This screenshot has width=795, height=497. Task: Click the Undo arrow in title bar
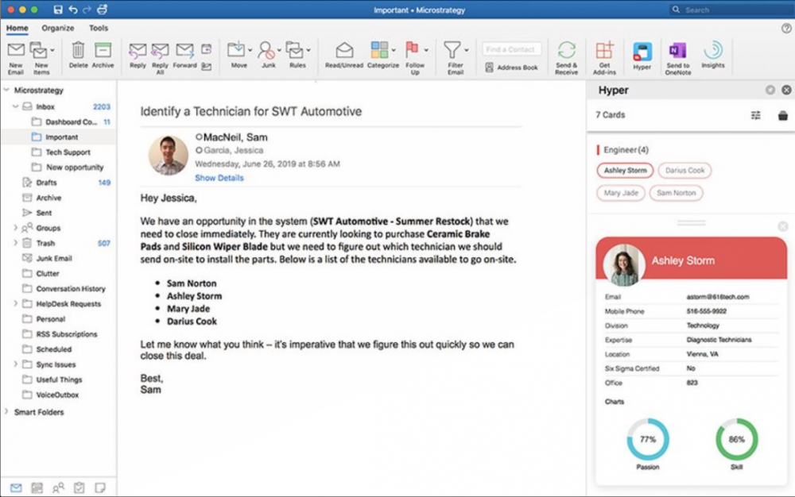pyautogui.click(x=73, y=10)
